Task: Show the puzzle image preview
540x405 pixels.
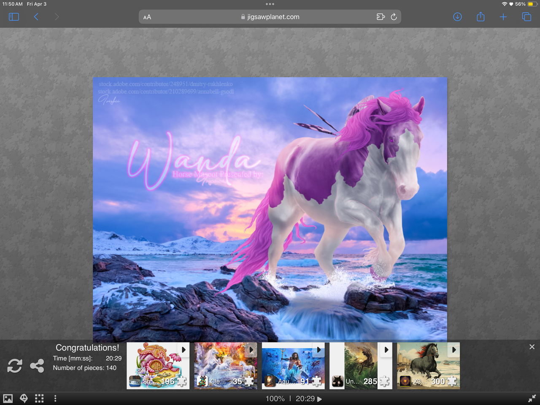Action: (x=8, y=398)
